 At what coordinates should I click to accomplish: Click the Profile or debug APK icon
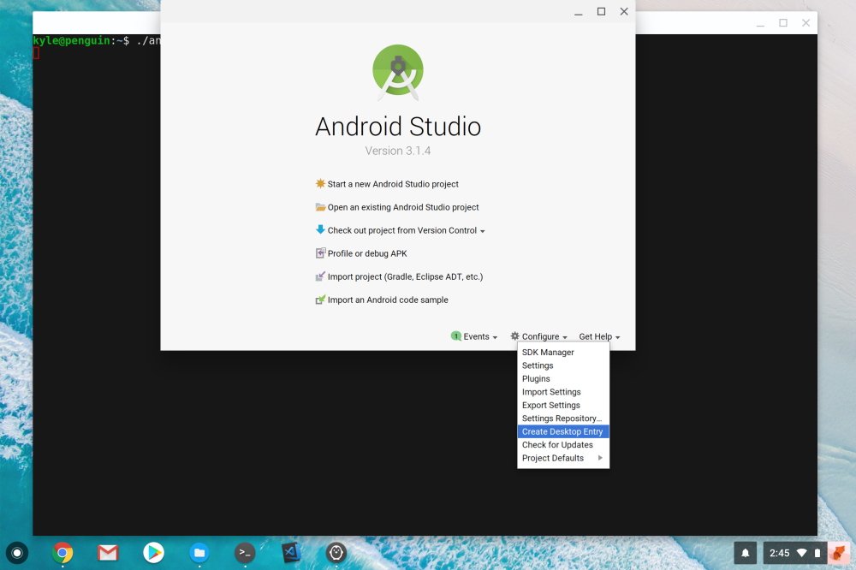(x=320, y=253)
